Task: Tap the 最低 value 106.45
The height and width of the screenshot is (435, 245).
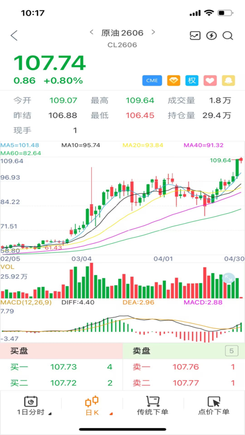Action: 140,116
